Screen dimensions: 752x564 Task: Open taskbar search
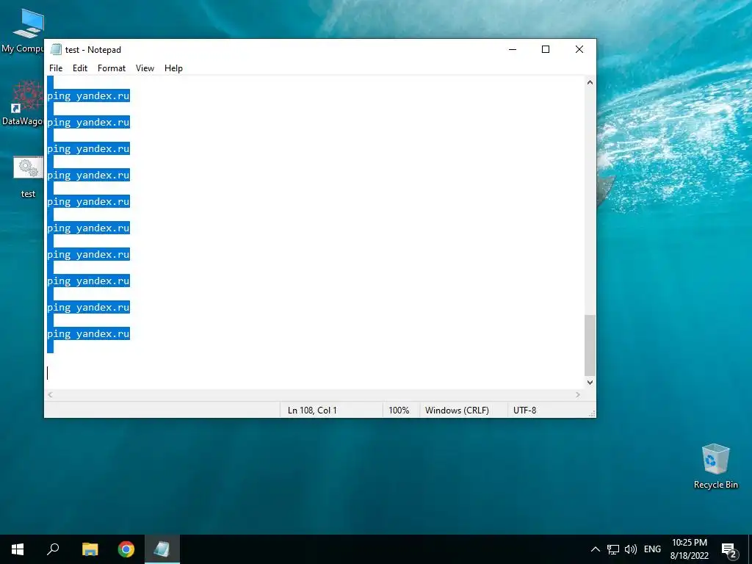pyautogui.click(x=53, y=549)
